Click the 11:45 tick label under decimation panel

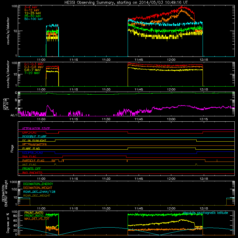click(x=139, y=209)
